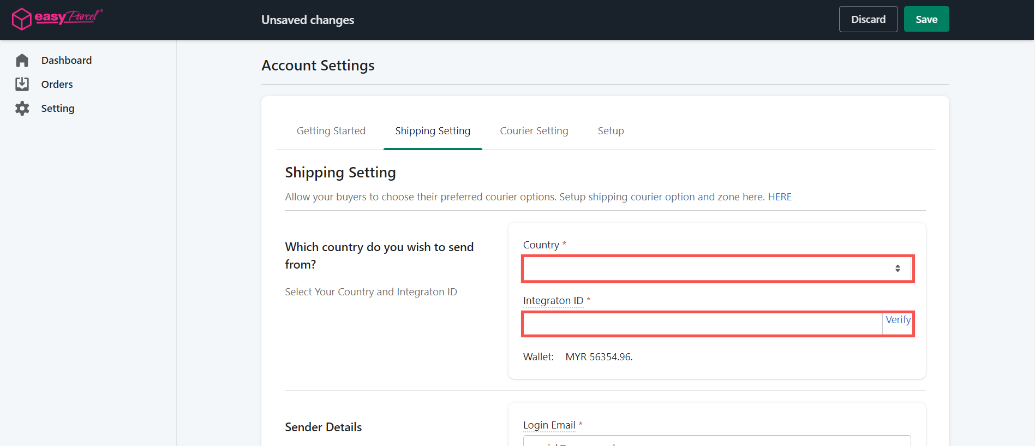Click the Setting gear icon
This screenshot has width=1035, height=446.
tap(22, 108)
